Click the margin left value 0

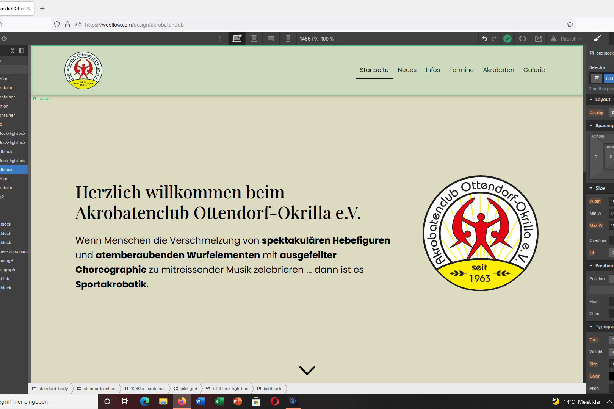pos(596,157)
